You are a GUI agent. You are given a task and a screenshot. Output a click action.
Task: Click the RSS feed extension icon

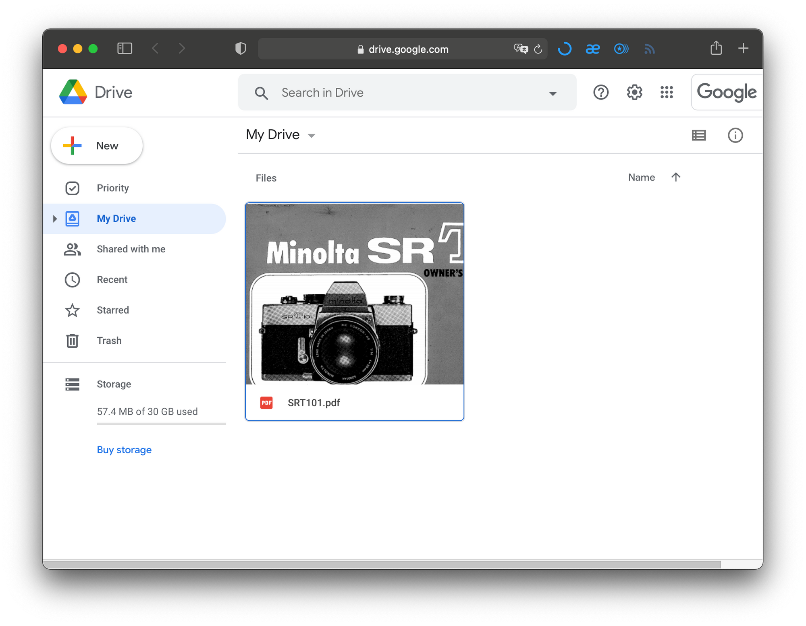coord(649,49)
